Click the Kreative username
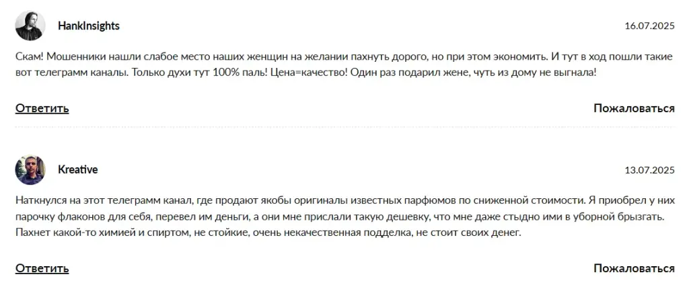 (78, 170)
